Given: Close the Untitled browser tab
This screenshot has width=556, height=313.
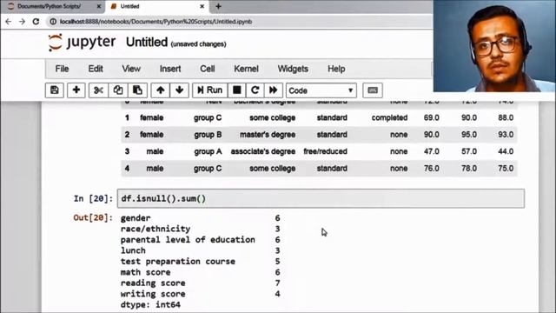Looking at the screenshot, I should coord(202,6).
